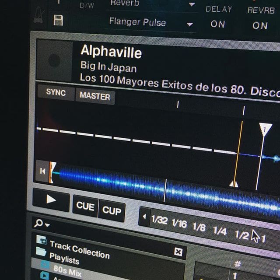Start deck playback with play button
The width and height of the screenshot is (280, 280).
coord(51,199)
